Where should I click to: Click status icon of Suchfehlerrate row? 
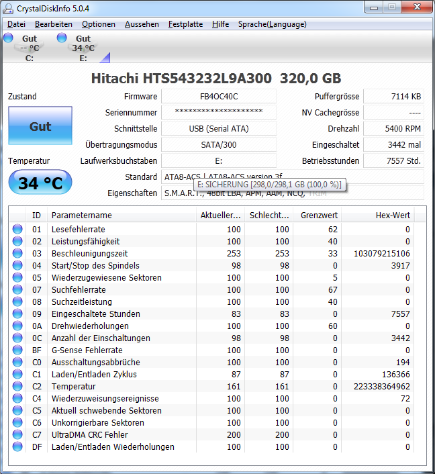click(x=17, y=289)
